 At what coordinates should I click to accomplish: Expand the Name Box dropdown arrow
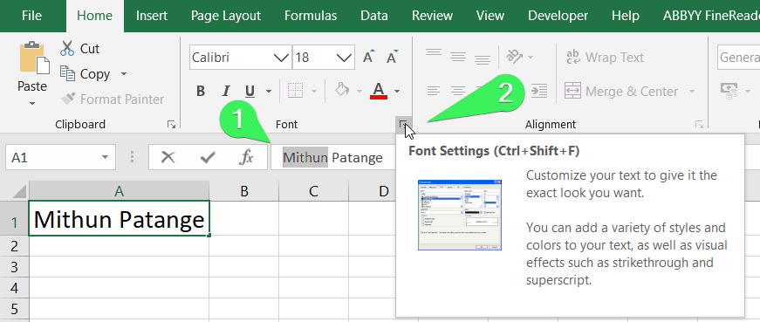[x=106, y=157]
